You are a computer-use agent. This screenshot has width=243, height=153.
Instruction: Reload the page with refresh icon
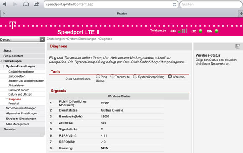(174, 5)
